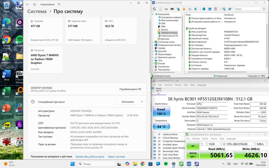This screenshot has height=168, width=269.
Task: Open Домен або робоча група link
Action: click(90, 157)
